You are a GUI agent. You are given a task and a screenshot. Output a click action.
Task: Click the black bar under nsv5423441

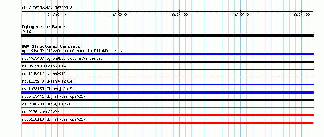click(x=167, y=100)
